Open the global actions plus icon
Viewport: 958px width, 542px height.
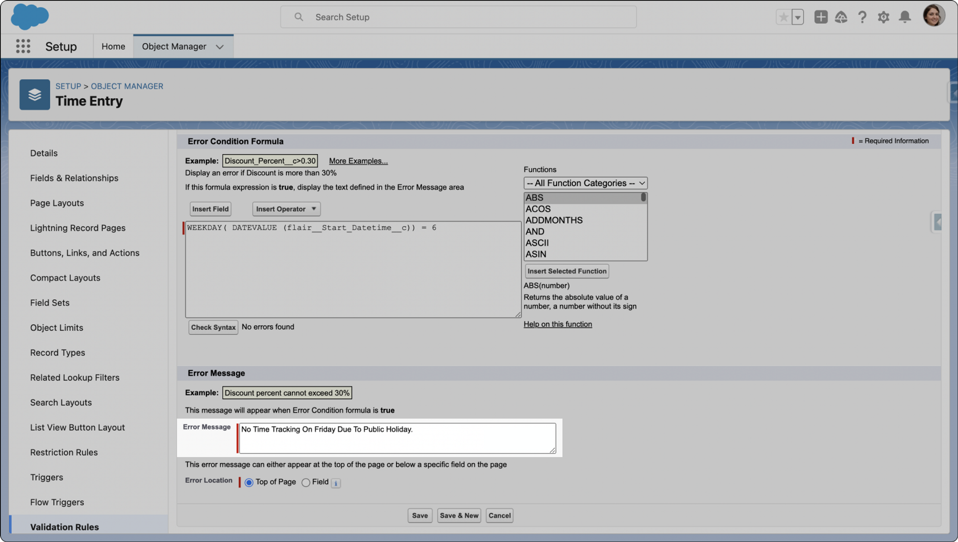(x=821, y=17)
